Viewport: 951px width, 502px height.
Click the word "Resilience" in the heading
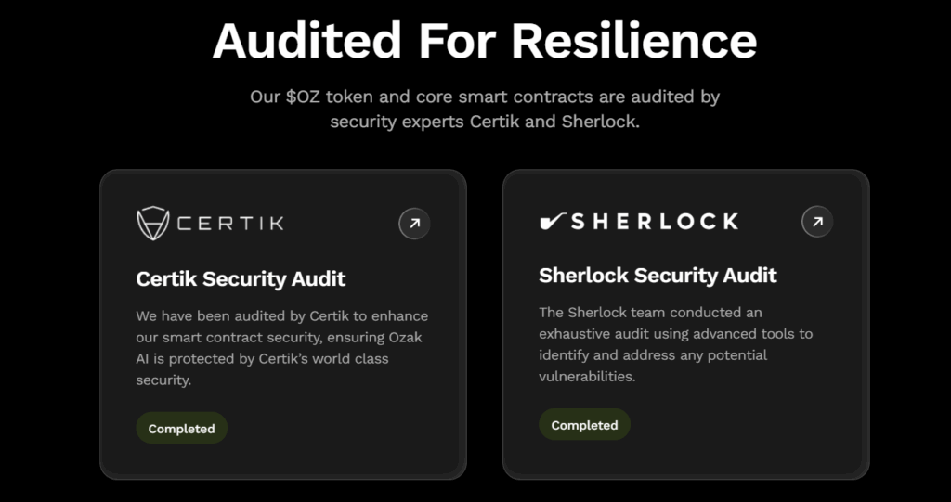click(633, 40)
